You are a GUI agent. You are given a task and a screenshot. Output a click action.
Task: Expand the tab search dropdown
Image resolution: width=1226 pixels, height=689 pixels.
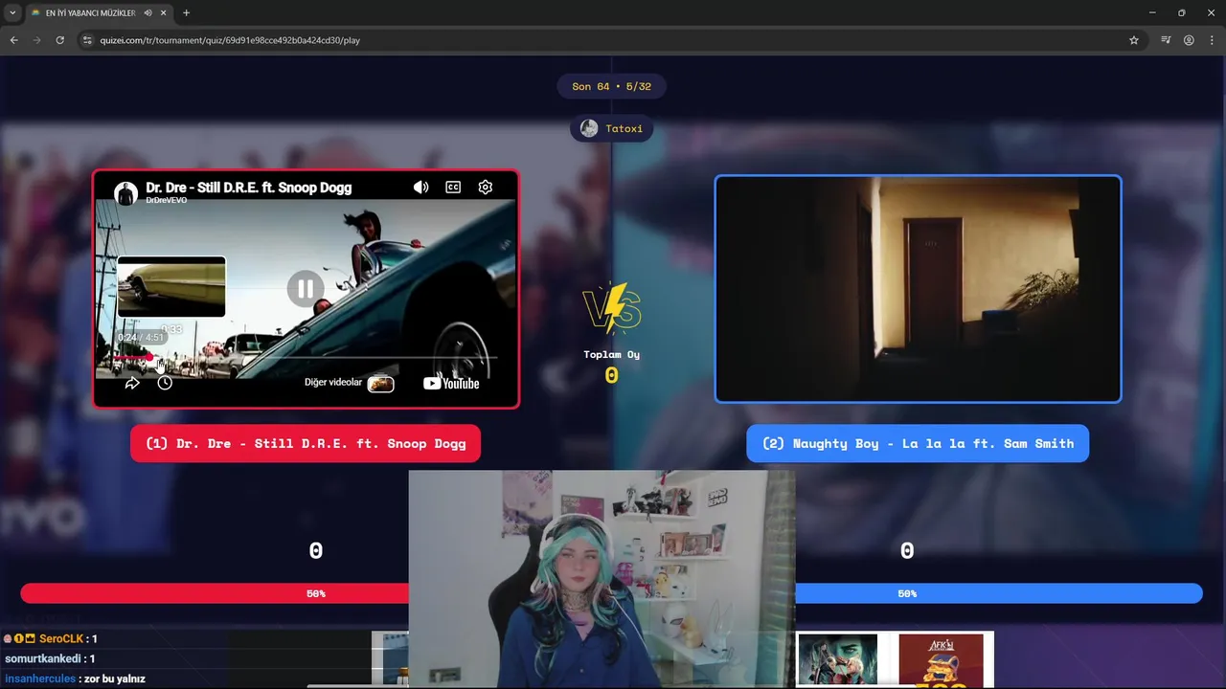coord(12,13)
